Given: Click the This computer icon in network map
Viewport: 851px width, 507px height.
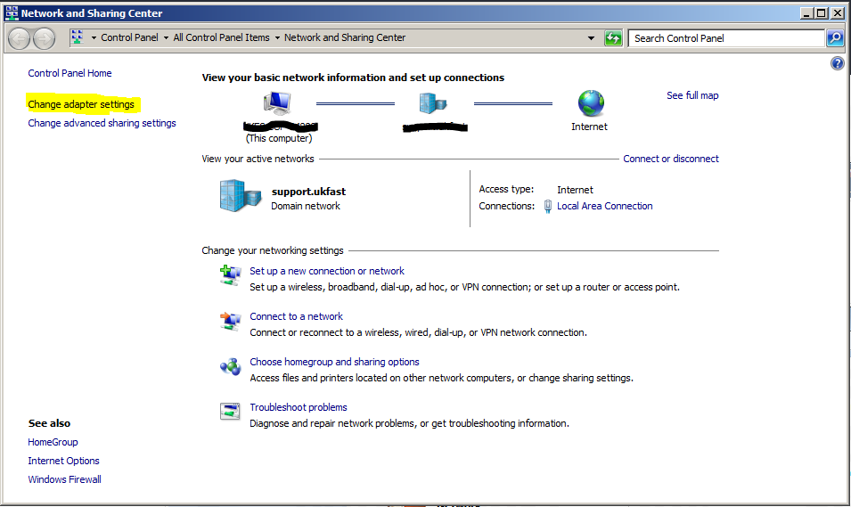Looking at the screenshot, I should pos(278,103).
